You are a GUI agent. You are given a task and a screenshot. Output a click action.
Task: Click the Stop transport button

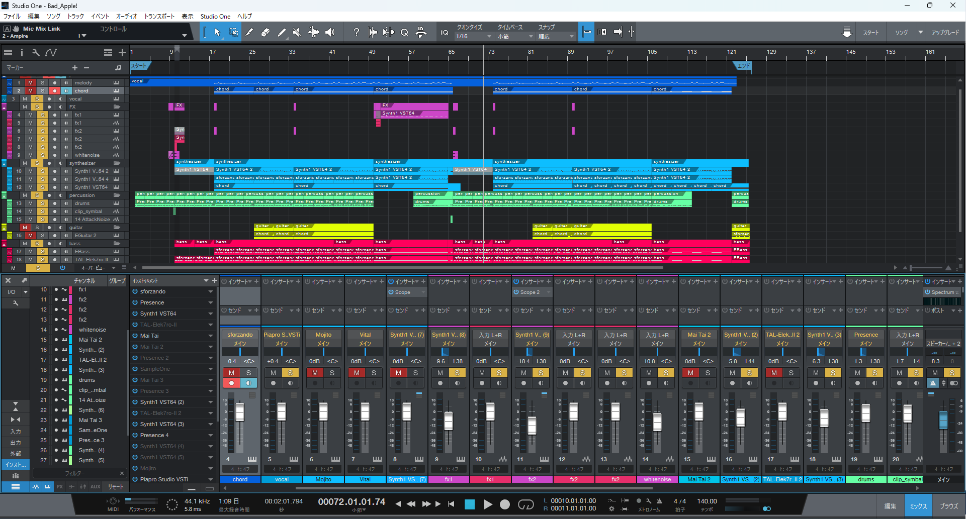(470, 504)
